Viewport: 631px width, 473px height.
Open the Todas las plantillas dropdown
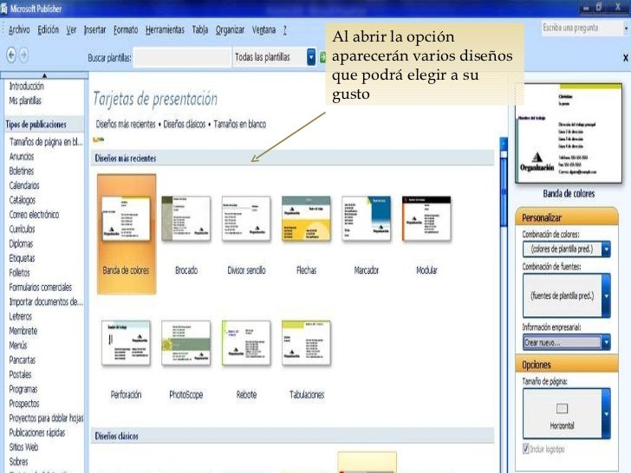(274, 57)
